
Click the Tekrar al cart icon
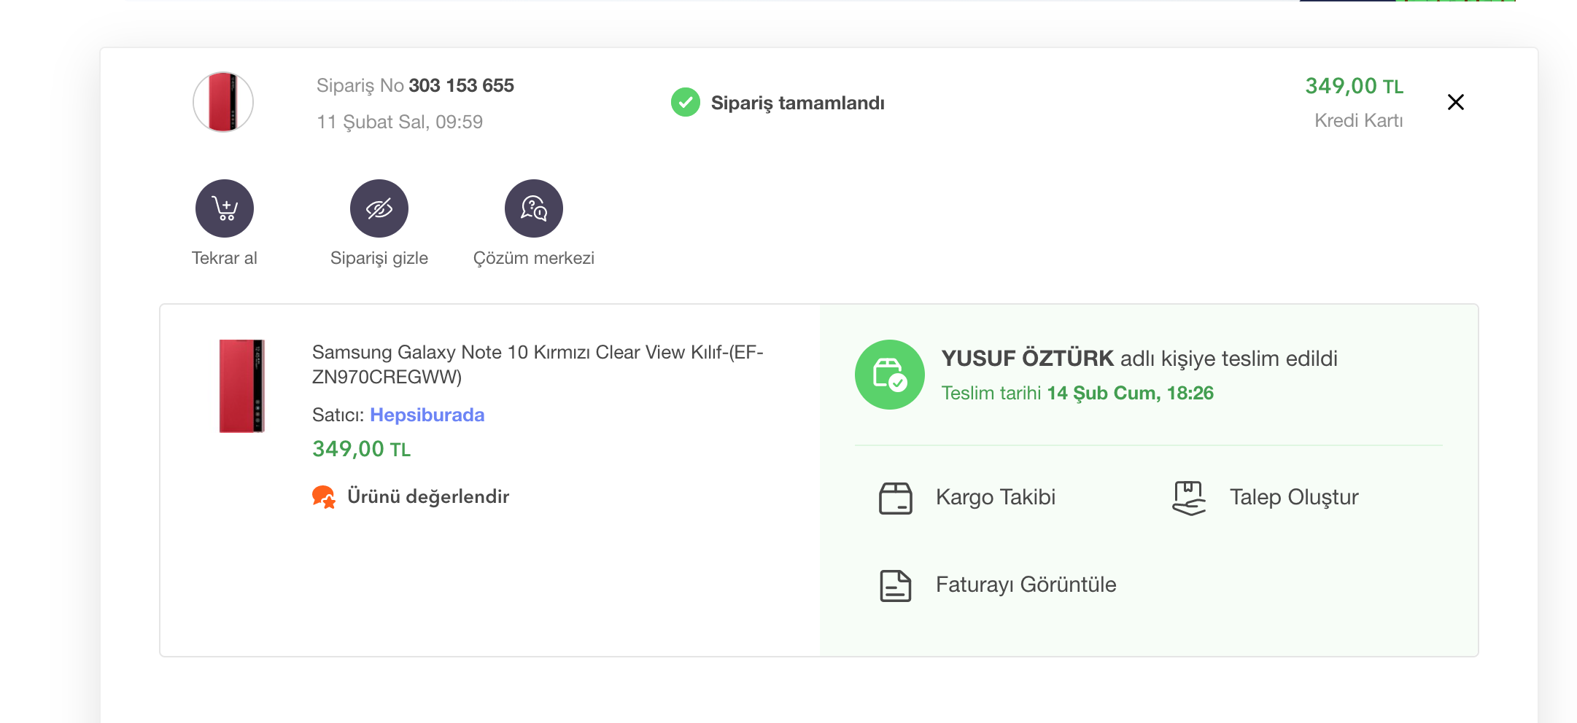click(225, 208)
